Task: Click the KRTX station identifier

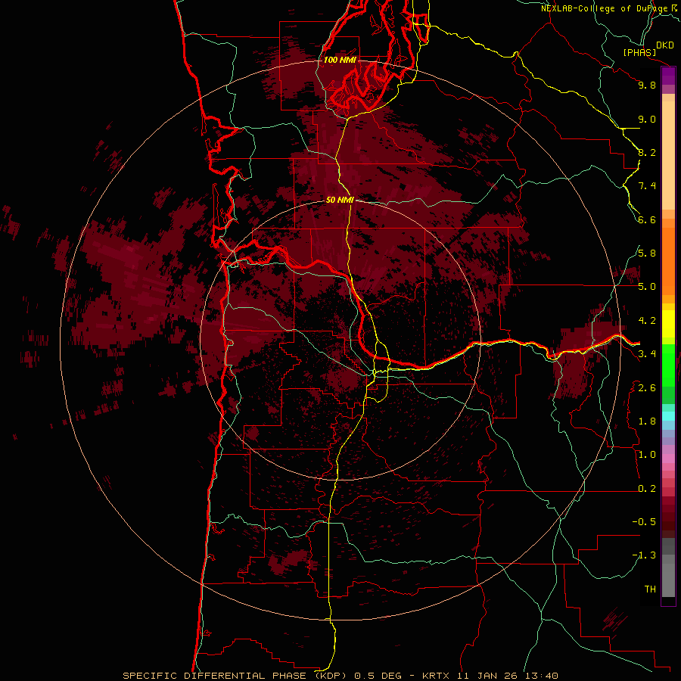Action: pos(436,676)
